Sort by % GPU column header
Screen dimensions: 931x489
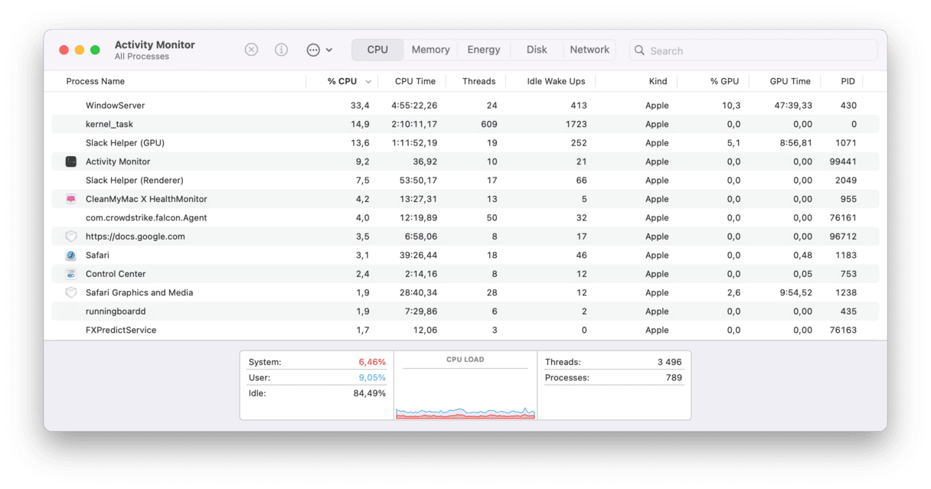pyautogui.click(x=724, y=81)
